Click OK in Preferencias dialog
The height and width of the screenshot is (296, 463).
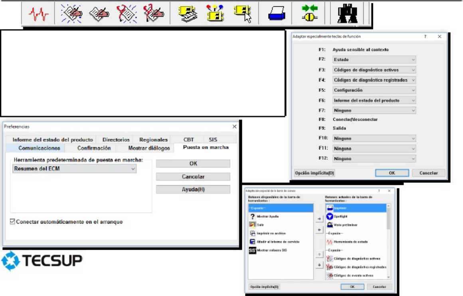coord(193,164)
